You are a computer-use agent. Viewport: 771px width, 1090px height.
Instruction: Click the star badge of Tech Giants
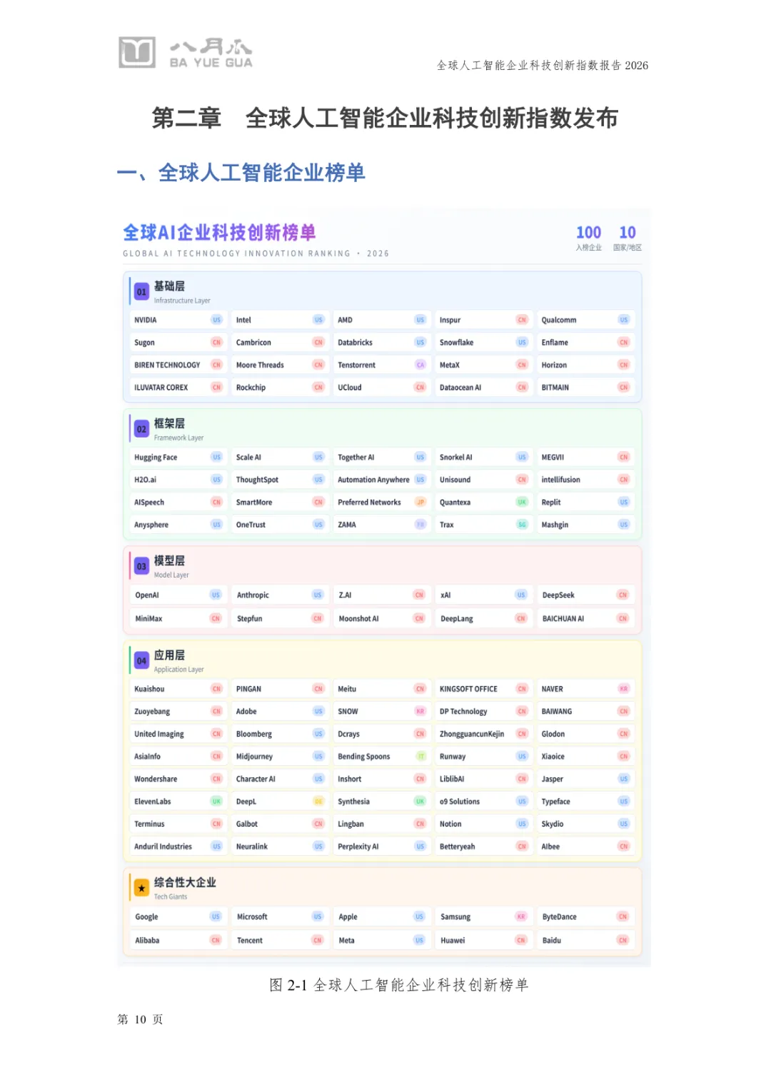(x=141, y=888)
